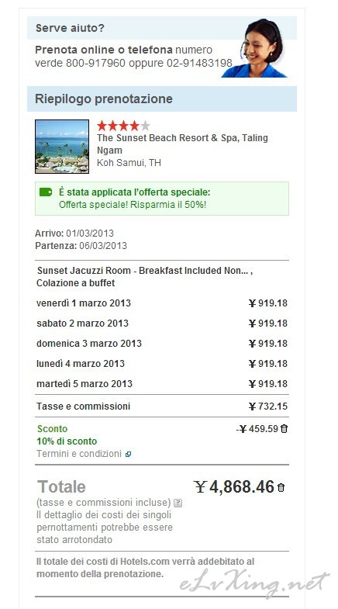
Task: Click the trash icon beside total 4,868.46
Action: click(x=281, y=488)
